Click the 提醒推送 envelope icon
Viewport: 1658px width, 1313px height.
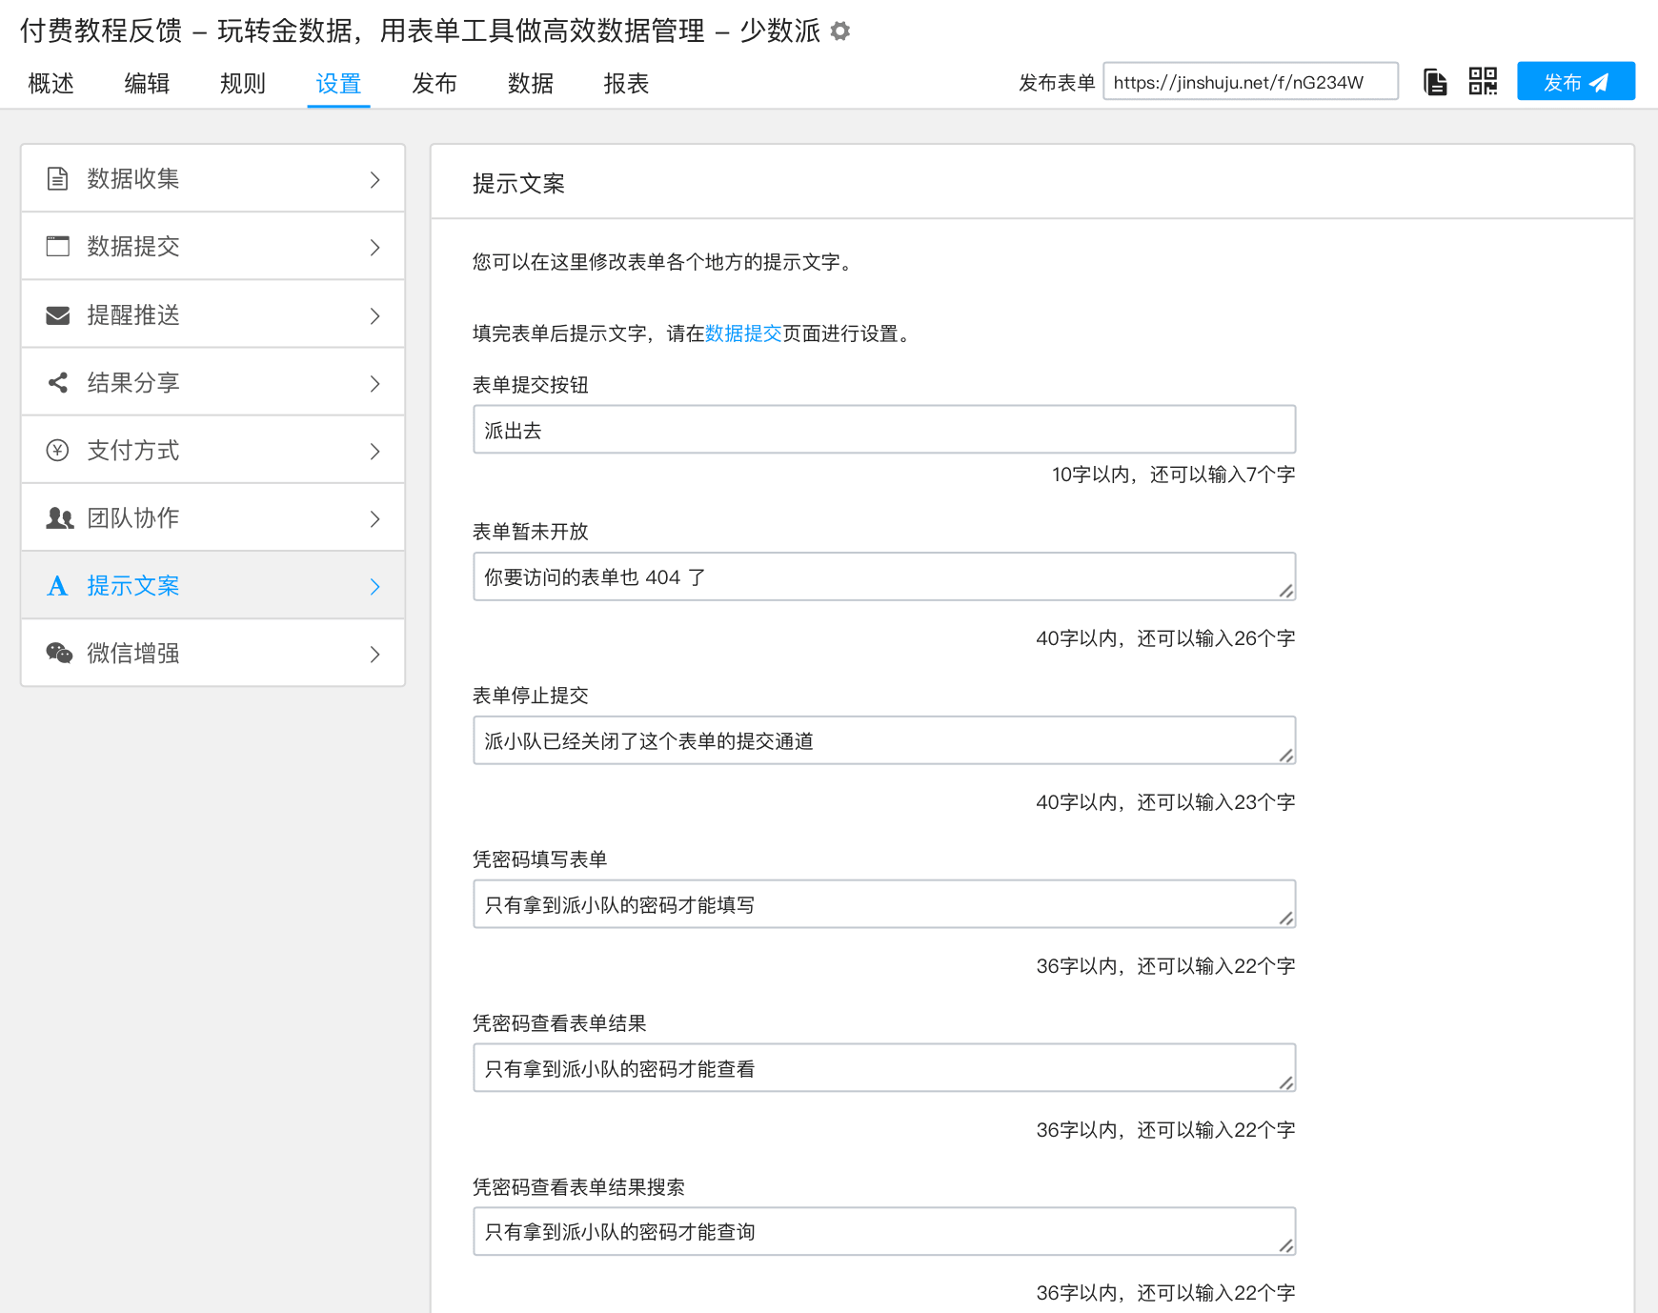tap(57, 315)
